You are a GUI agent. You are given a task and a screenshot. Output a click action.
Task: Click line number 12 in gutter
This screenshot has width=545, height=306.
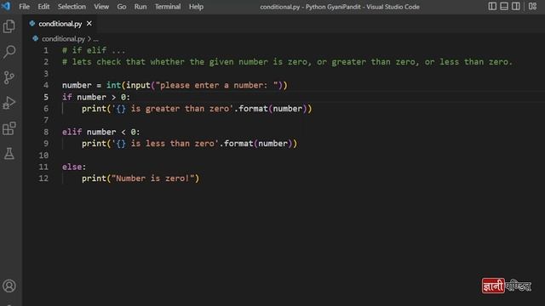click(x=43, y=178)
